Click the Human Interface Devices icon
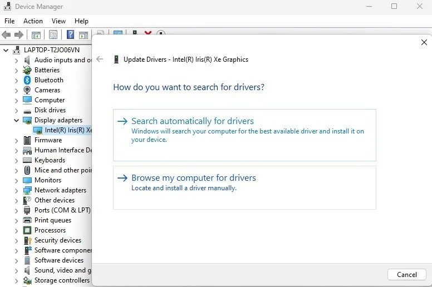The height and width of the screenshot is (287, 432). 27,150
